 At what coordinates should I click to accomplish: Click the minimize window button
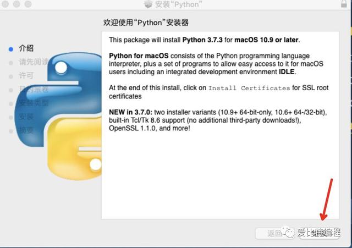coord(16,4)
